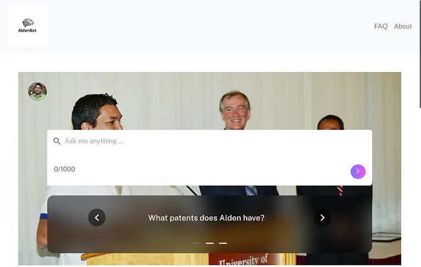Image resolution: width=421 pixels, height=267 pixels.
Task: Open the FAQ page
Action: click(381, 26)
